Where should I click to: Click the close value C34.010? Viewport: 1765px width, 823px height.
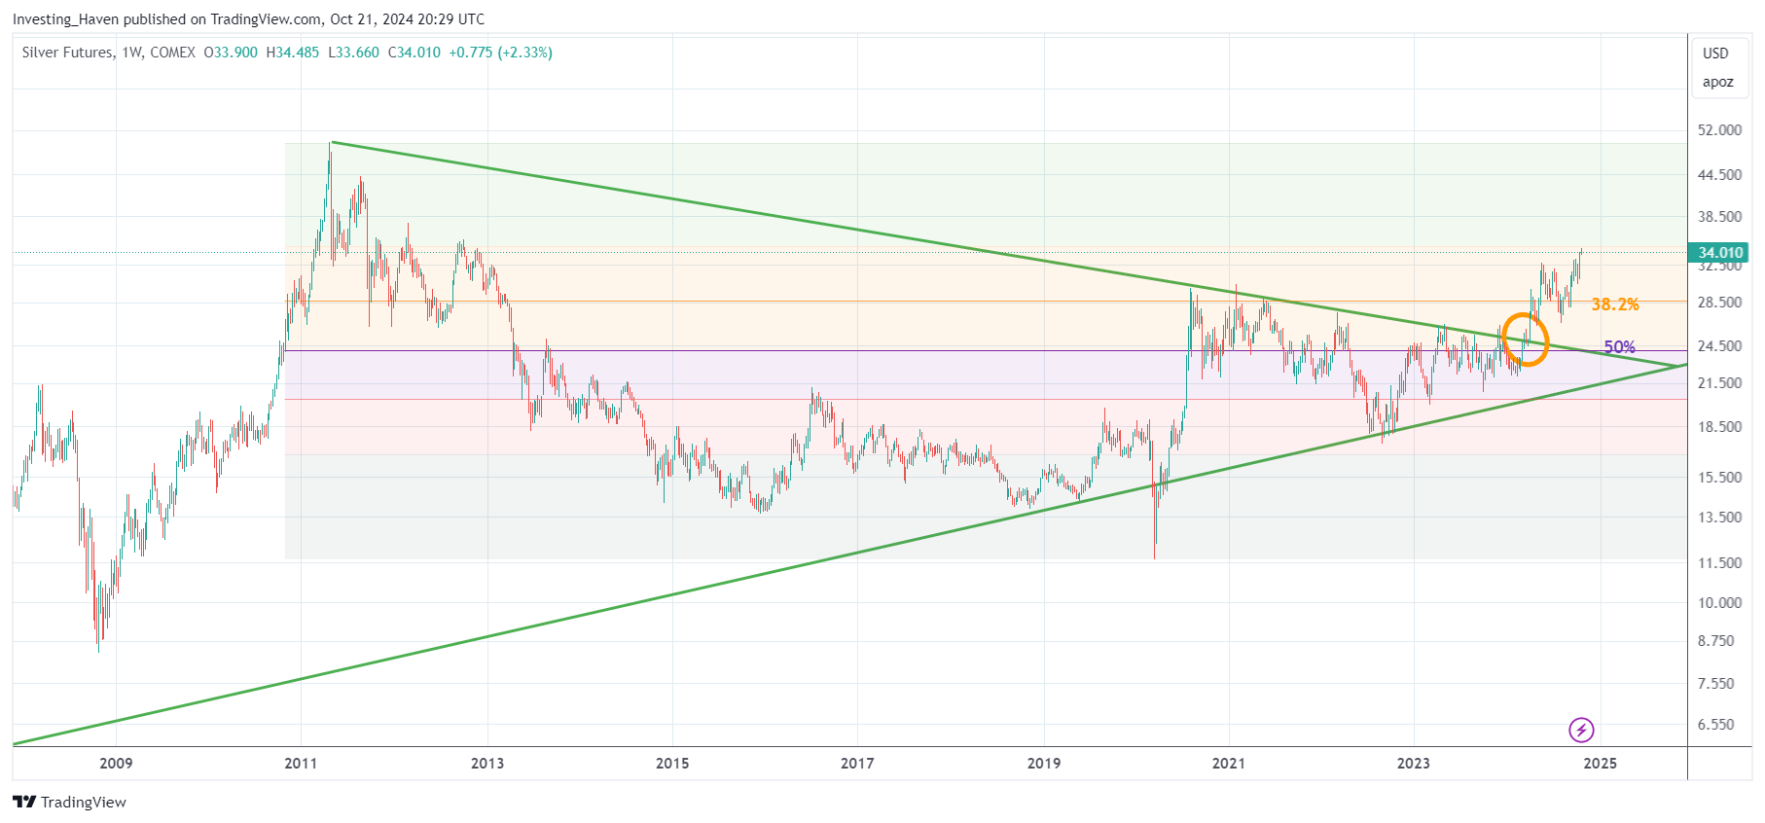414,53
